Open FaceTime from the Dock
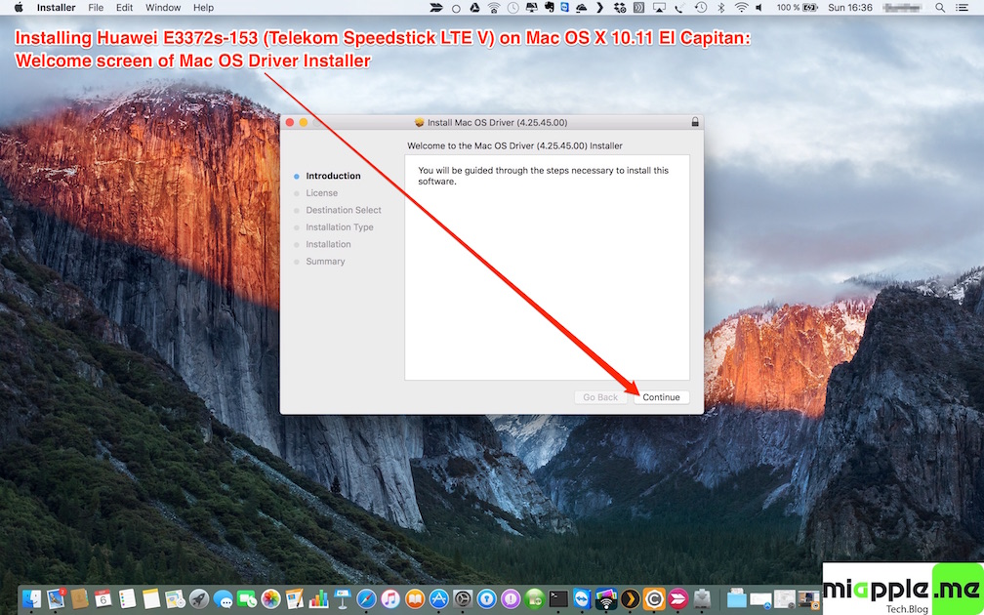The width and height of the screenshot is (984, 615). 247,598
